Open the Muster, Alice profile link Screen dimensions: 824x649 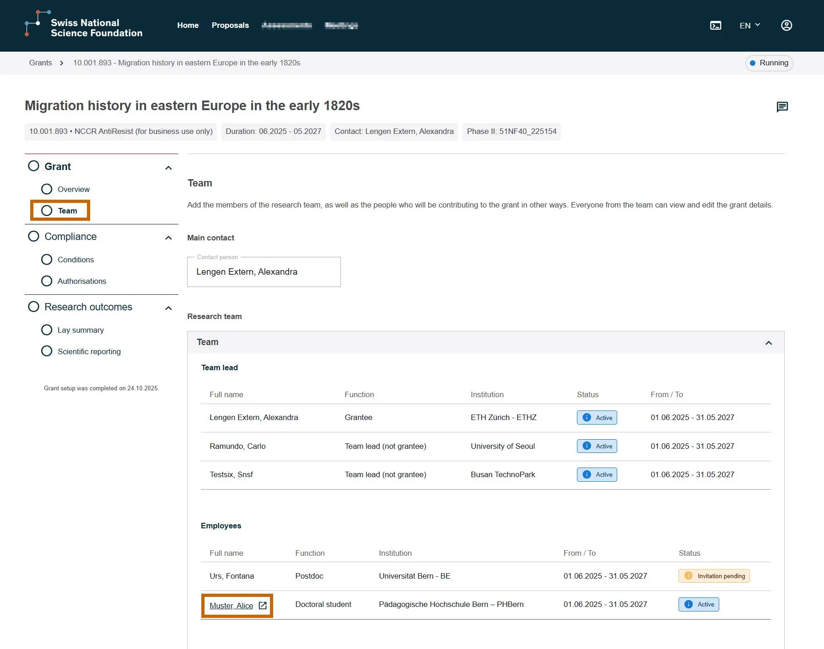tap(231, 606)
